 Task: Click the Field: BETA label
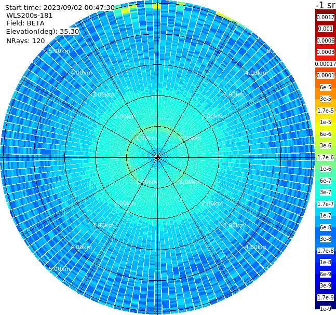point(25,23)
